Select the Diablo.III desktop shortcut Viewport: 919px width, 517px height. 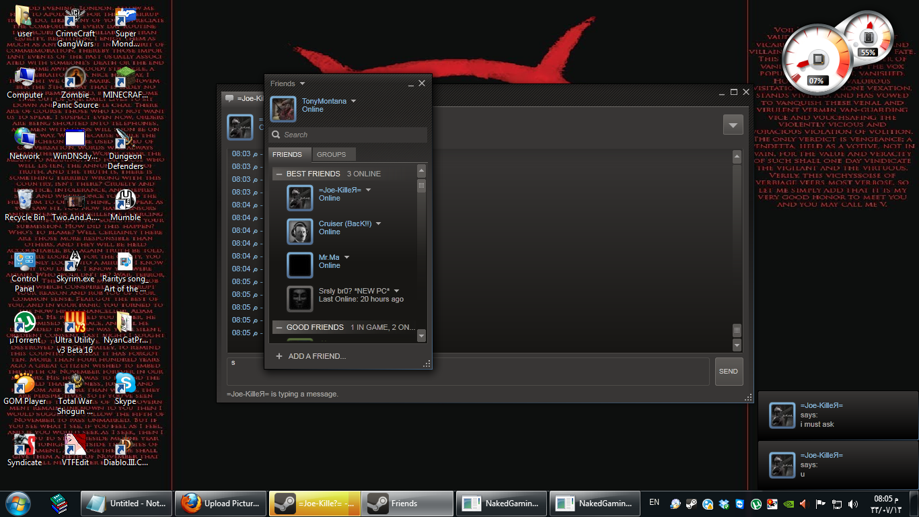(x=126, y=450)
